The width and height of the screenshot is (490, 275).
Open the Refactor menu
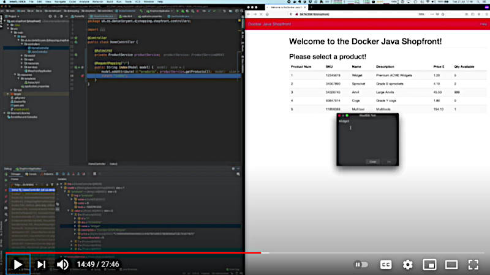coord(97,2)
